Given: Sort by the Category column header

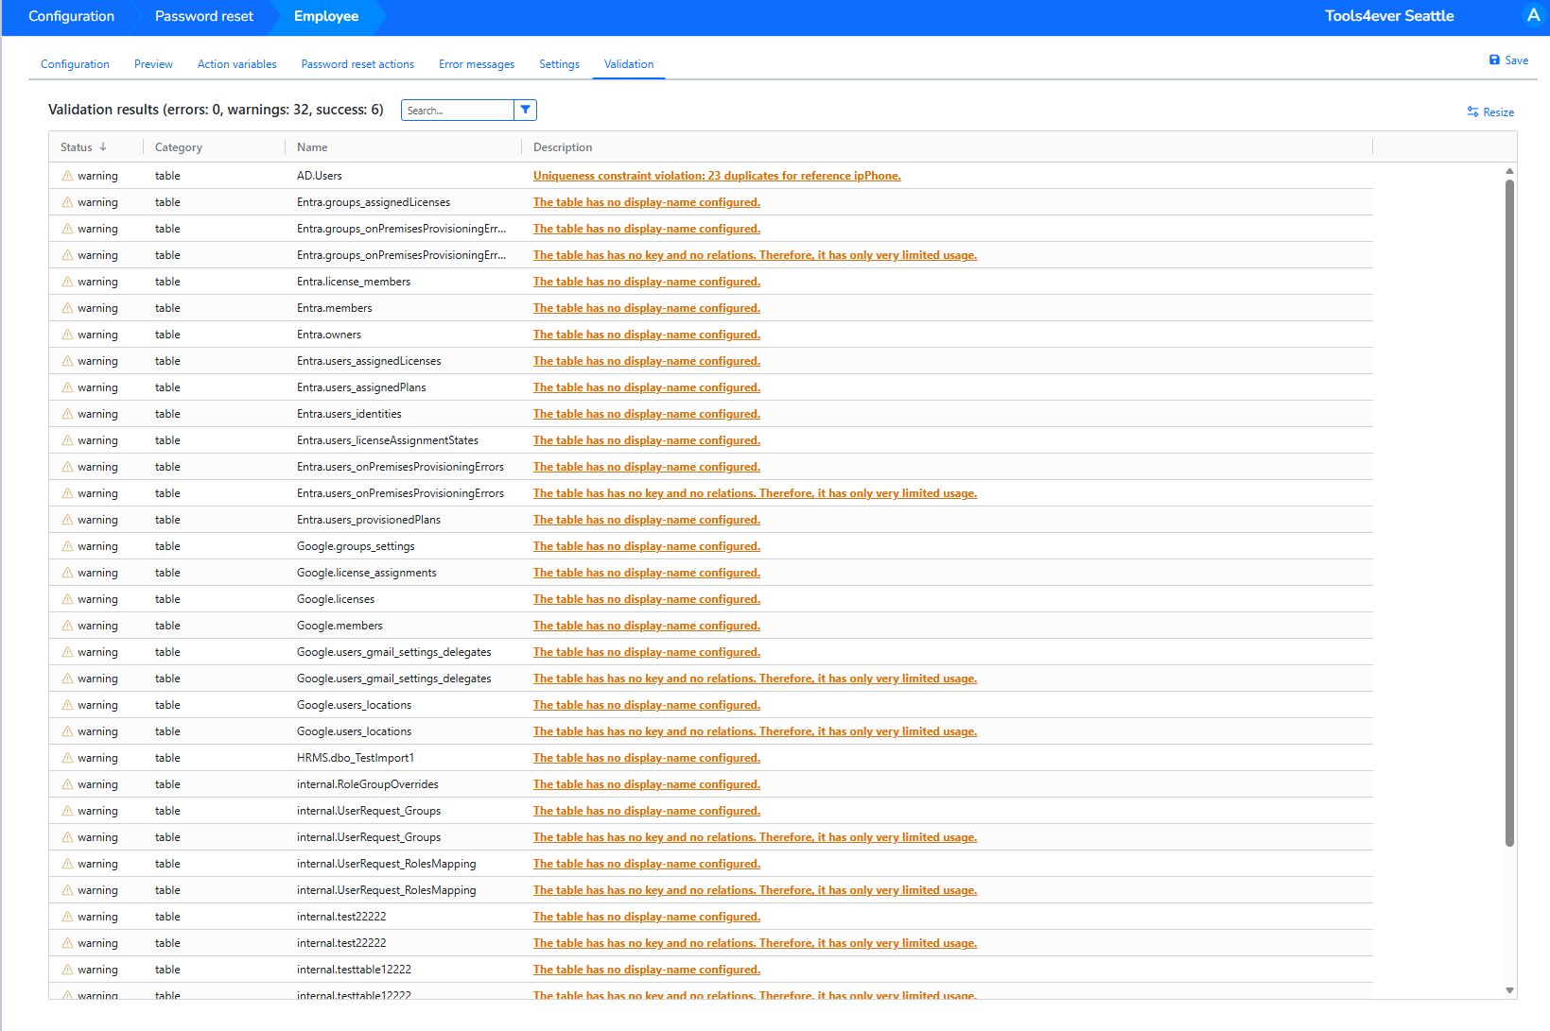Looking at the screenshot, I should tap(179, 147).
